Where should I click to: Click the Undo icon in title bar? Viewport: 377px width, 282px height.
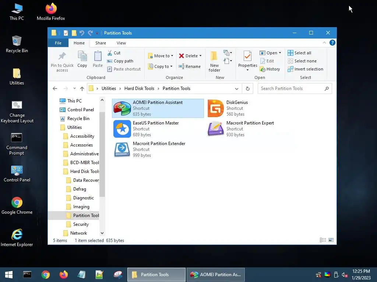[82, 33]
